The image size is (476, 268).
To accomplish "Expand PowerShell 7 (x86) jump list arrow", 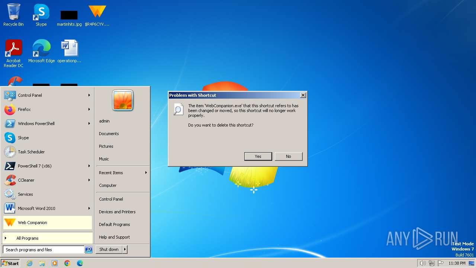I will [89, 166].
